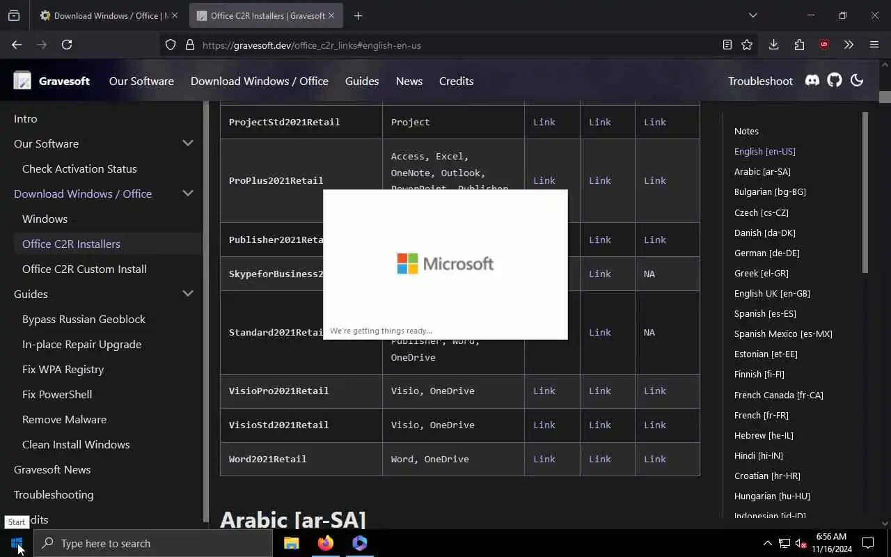The width and height of the screenshot is (891, 557).
Task: Close the Download Windows / Office tab
Action: (174, 15)
